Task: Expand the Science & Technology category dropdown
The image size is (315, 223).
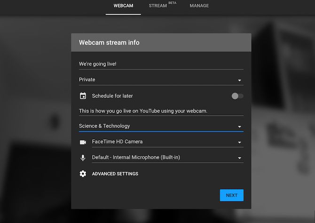Action: point(161,126)
